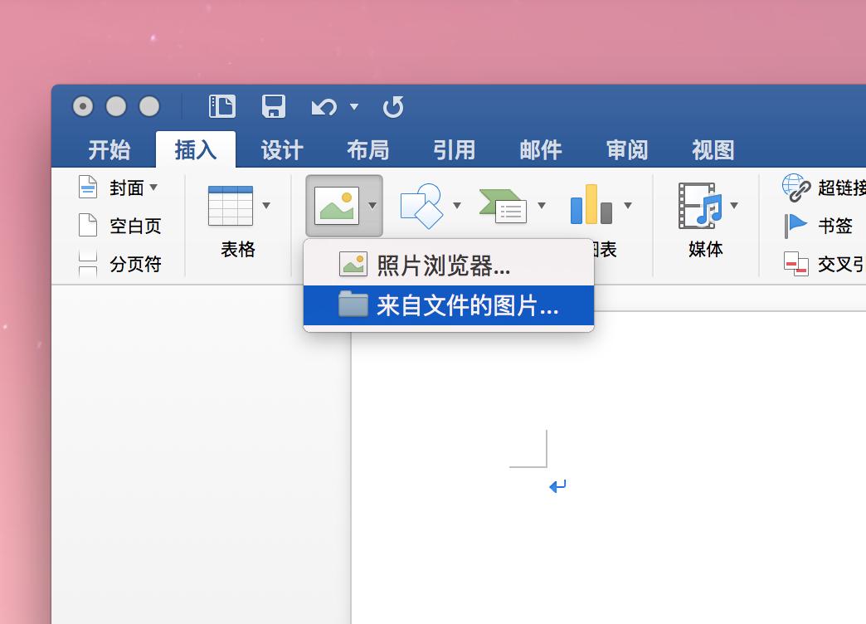This screenshot has height=624, width=866.
Task: Expand the 媒体 dropdown arrow
Action: point(733,207)
